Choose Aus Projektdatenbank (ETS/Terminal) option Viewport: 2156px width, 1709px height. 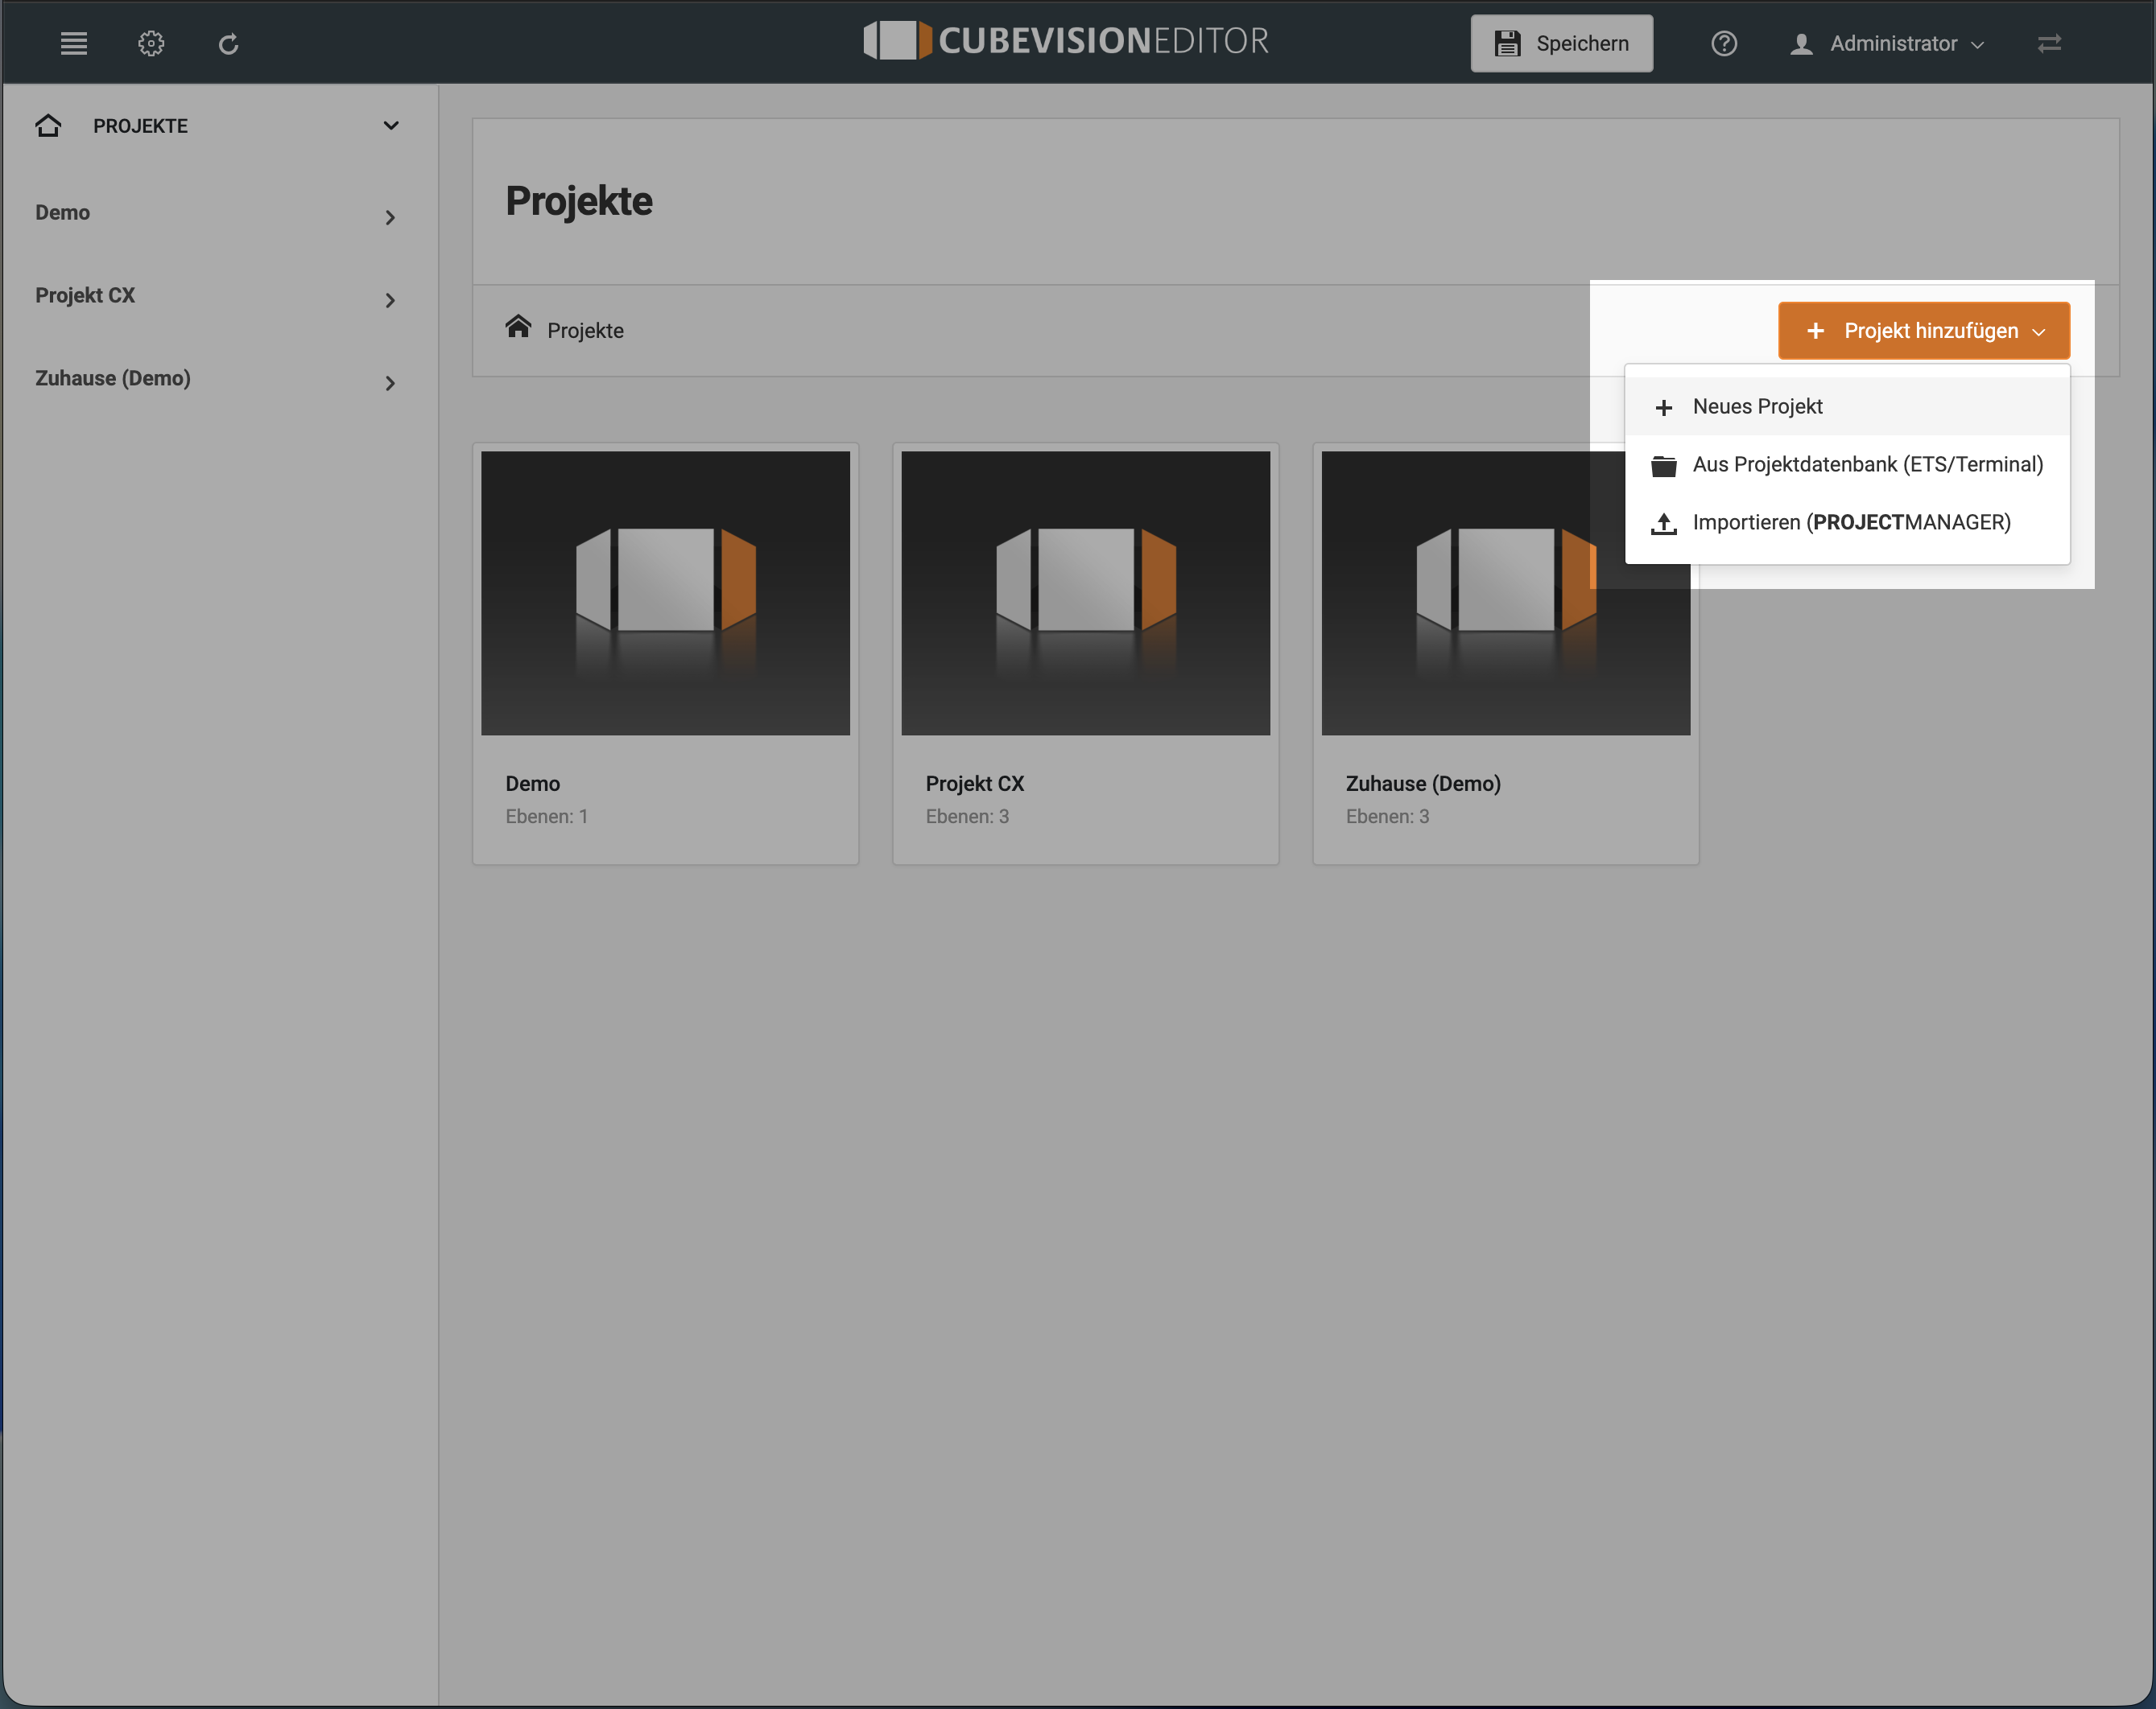(x=1847, y=465)
